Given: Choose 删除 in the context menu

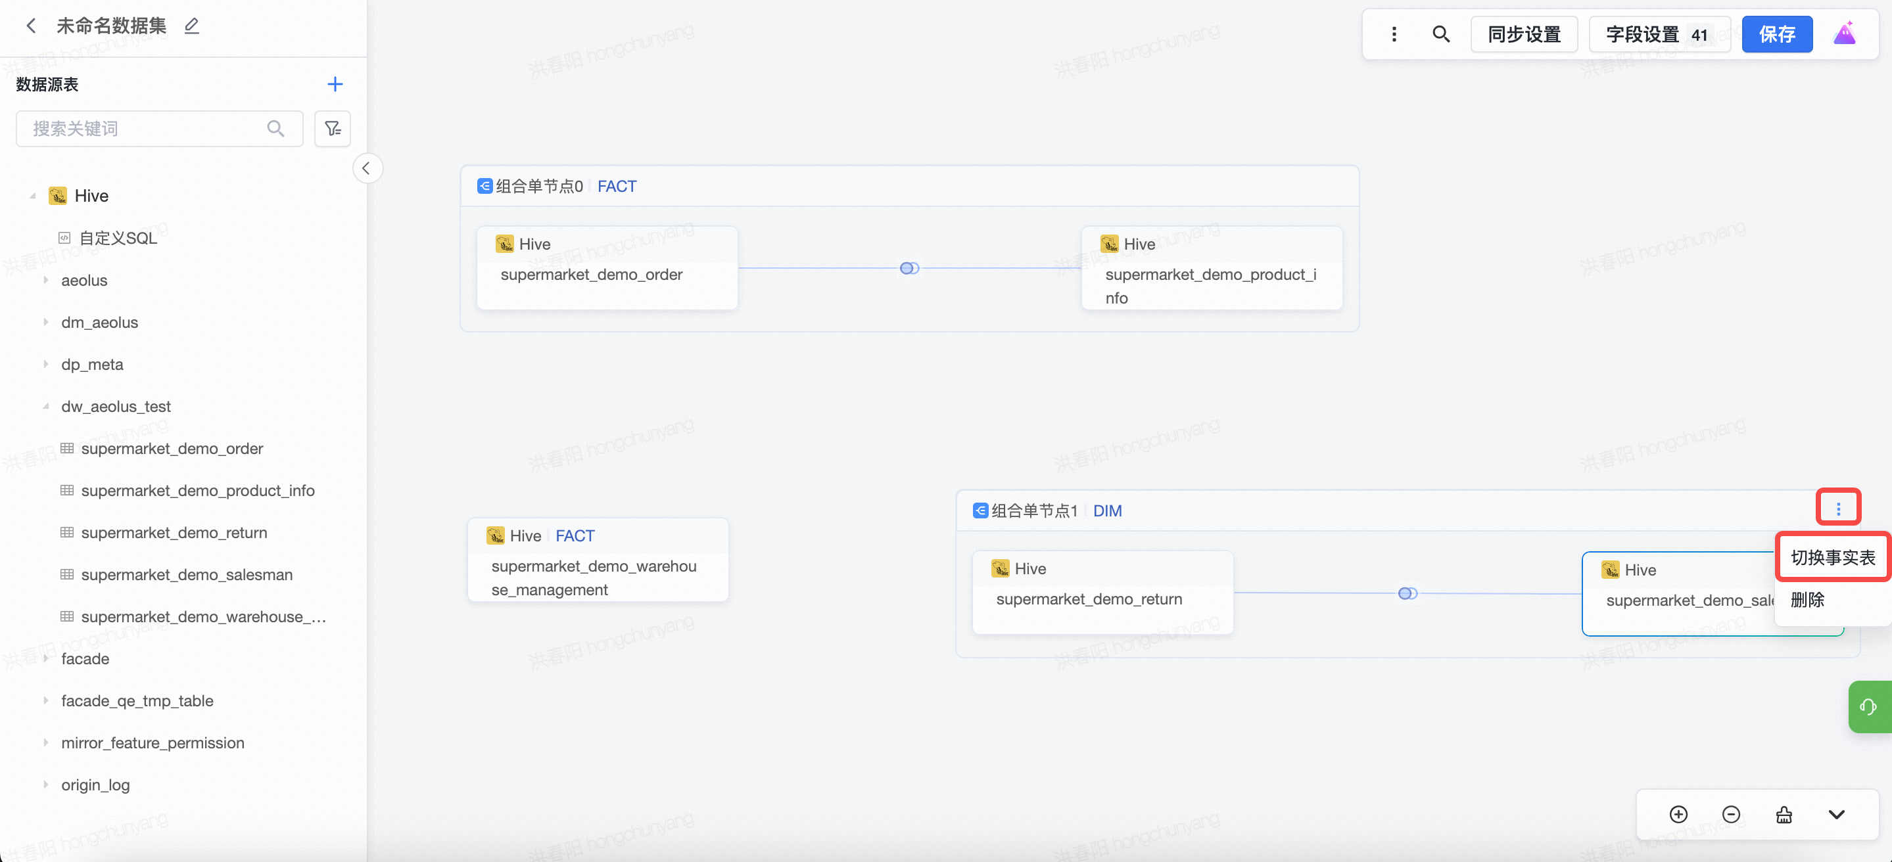Looking at the screenshot, I should tap(1808, 600).
